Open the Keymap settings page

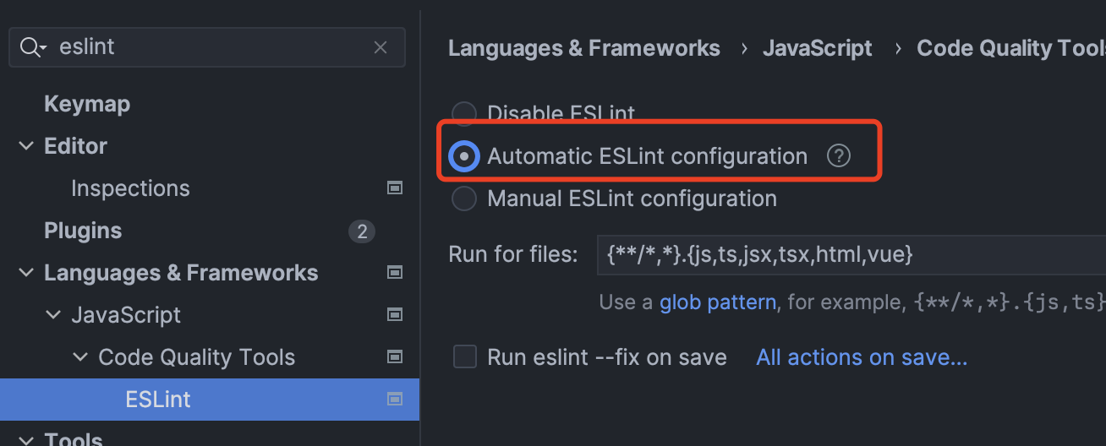click(87, 104)
